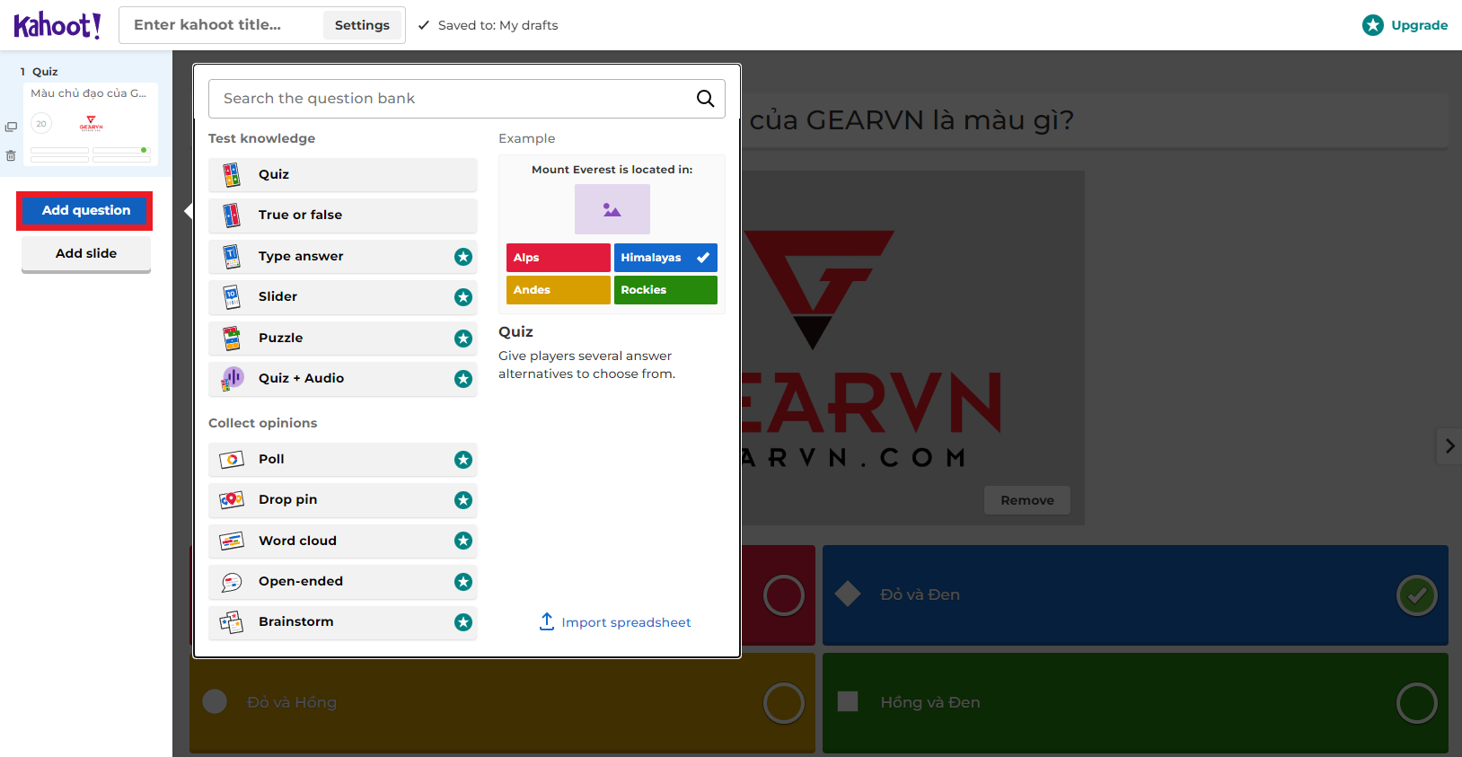Click premium star badge on Slider row

pos(463,297)
